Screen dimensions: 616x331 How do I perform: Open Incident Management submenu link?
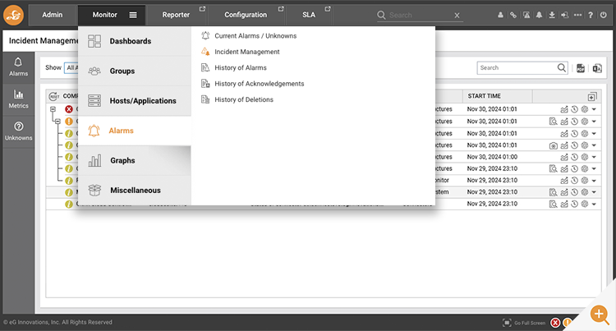(x=246, y=52)
